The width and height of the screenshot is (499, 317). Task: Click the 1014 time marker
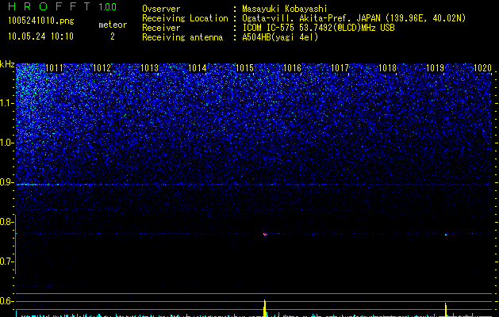(198, 68)
